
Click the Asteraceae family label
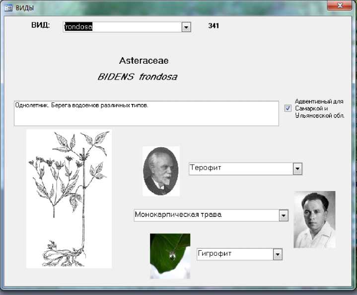pyautogui.click(x=144, y=61)
